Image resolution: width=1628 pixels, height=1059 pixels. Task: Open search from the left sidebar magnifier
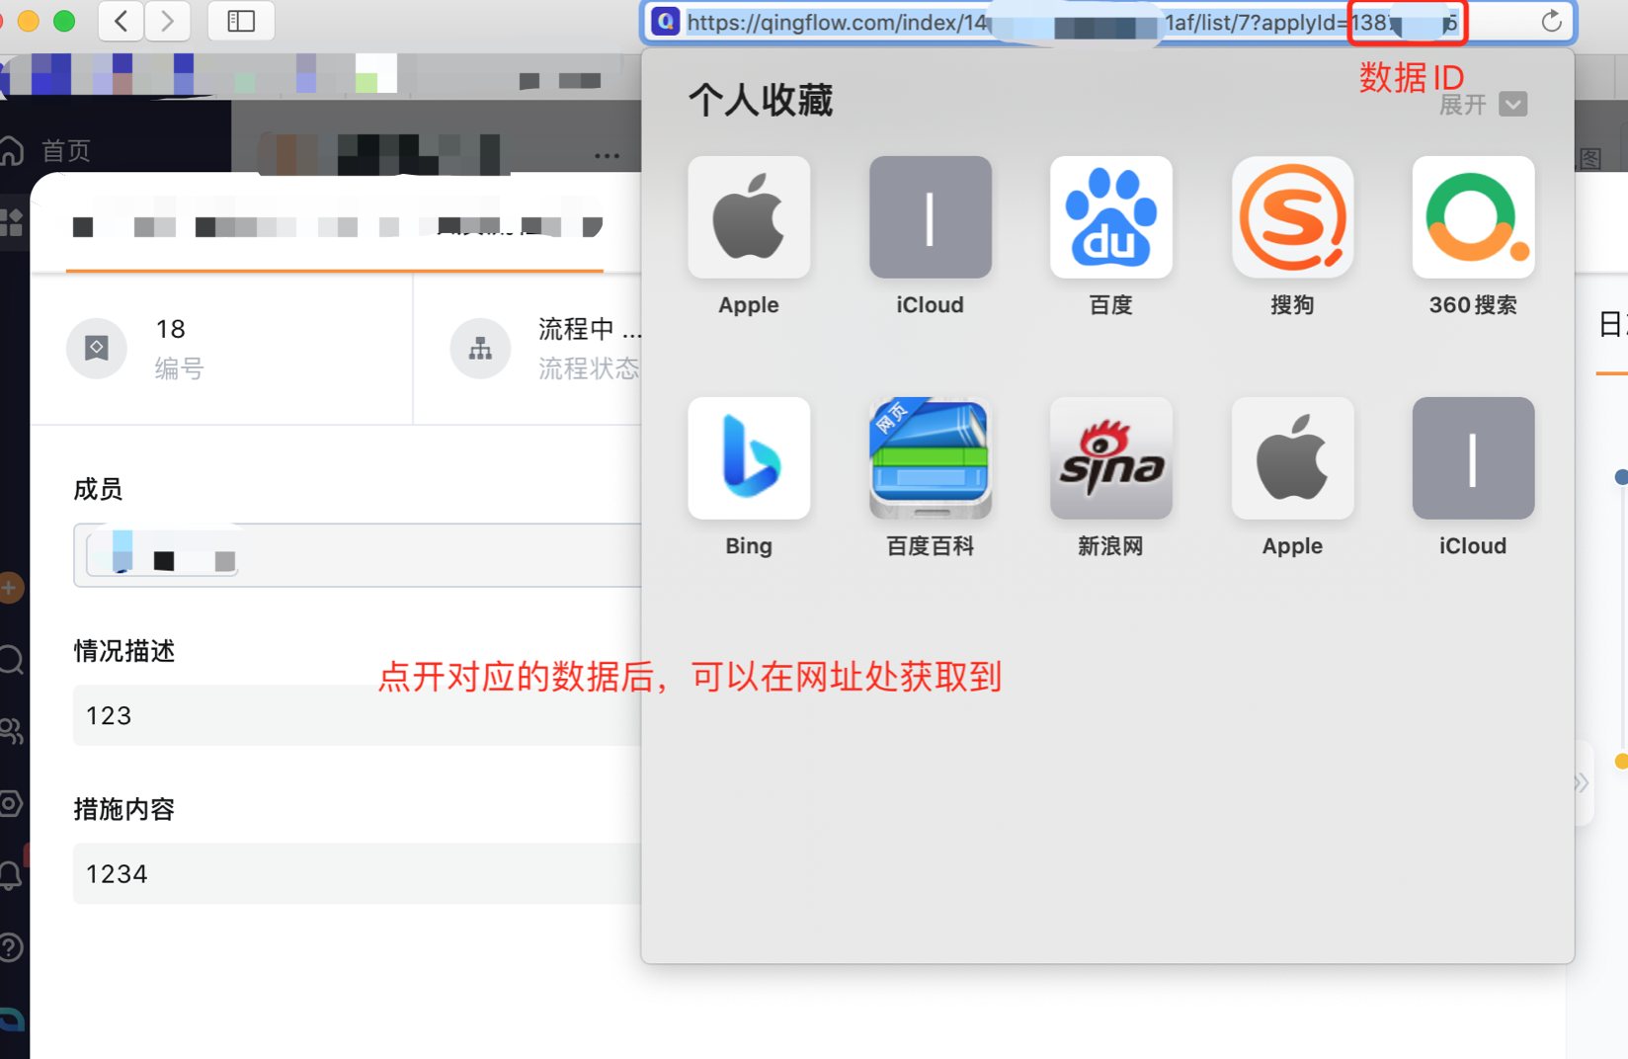pos(11,659)
